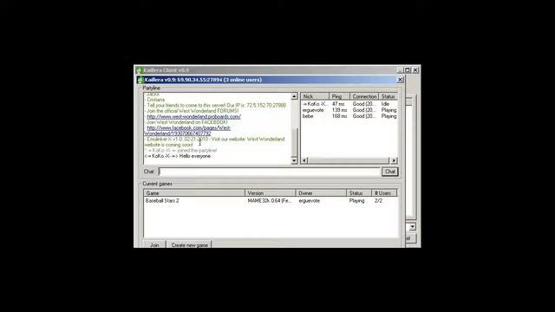The width and height of the screenshot is (555, 312).
Task: Click erguevote owner cell in games list
Action: point(309,200)
